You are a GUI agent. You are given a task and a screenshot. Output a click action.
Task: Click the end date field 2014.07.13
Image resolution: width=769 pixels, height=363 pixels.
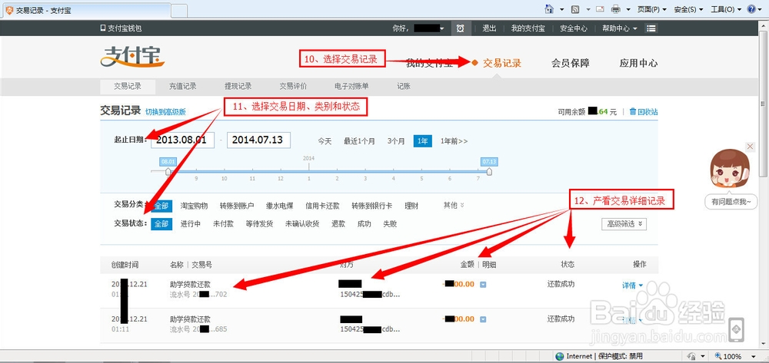click(258, 140)
